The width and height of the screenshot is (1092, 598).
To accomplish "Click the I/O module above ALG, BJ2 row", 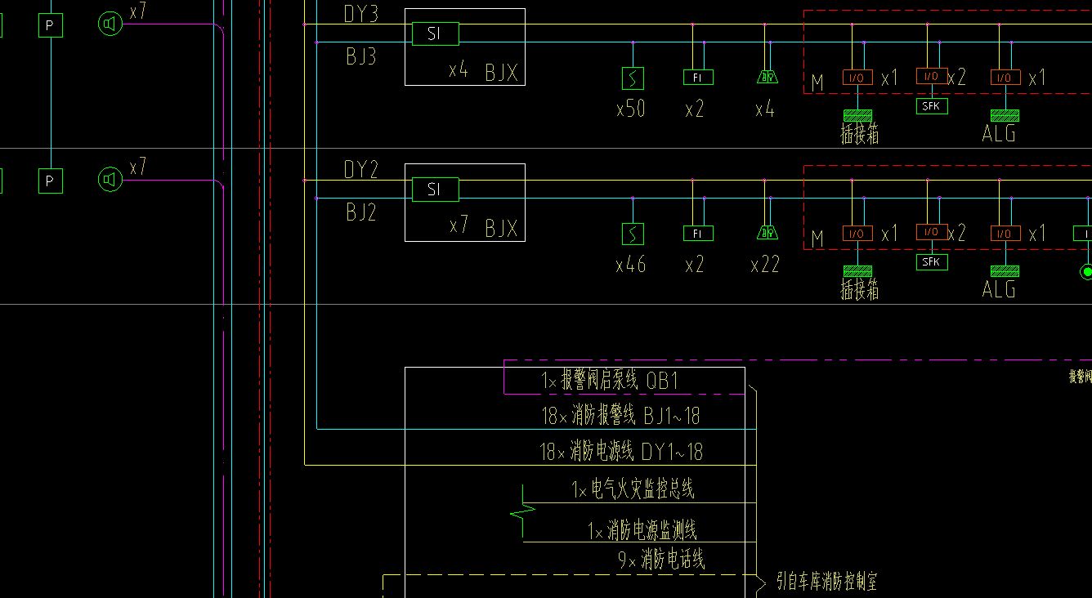I will [x=1005, y=234].
